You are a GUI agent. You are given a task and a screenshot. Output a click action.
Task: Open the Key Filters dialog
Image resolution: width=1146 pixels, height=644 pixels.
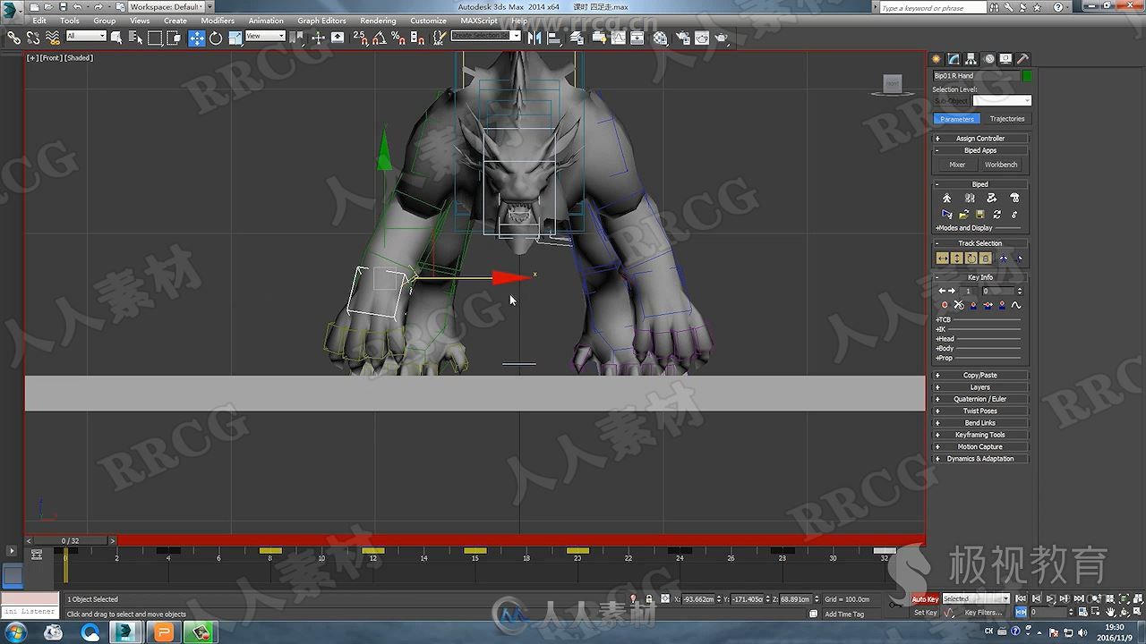tap(983, 613)
